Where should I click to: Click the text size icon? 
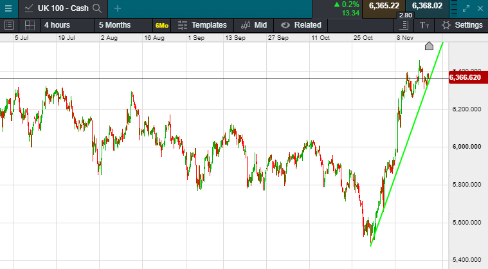tap(424, 25)
